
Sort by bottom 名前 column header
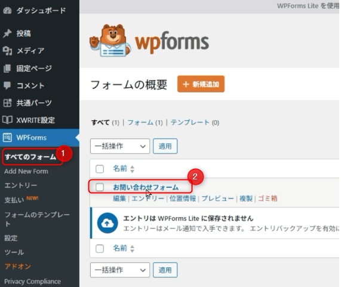120,248
